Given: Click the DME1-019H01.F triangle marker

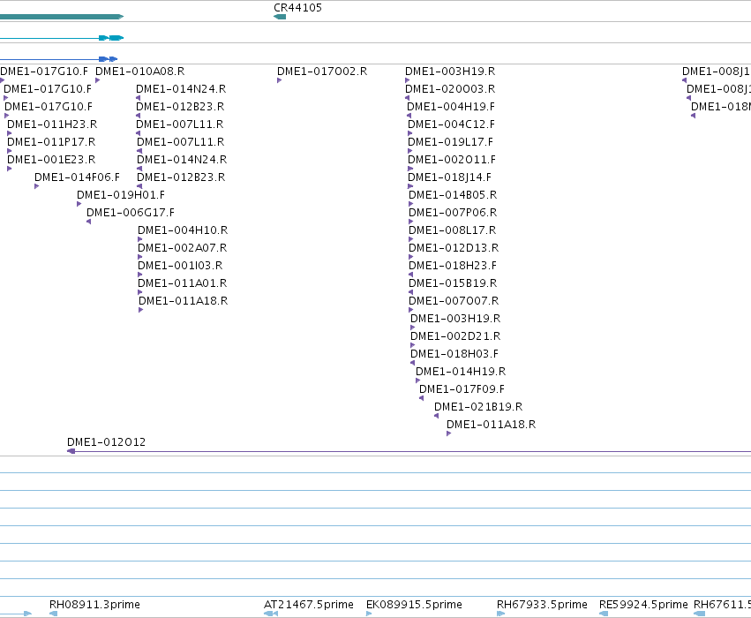Looking at the screenshot, I should [x=79, y=204].
